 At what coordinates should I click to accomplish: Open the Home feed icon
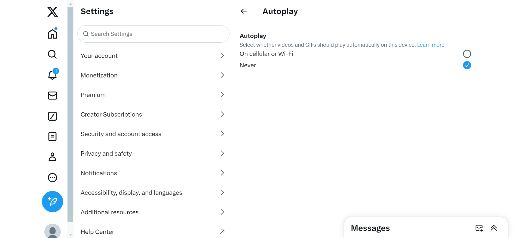(52, 34)
